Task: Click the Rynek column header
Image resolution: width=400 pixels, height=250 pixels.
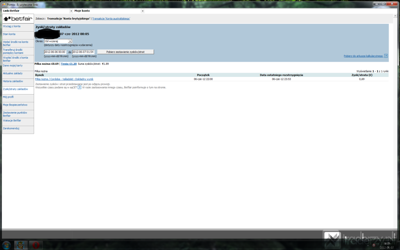Action: 39,75
